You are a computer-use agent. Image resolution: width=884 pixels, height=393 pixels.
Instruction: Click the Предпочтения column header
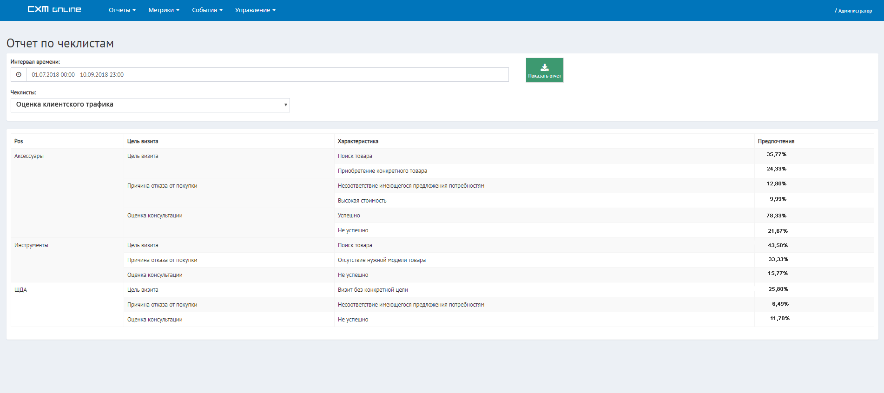(x=776, y=141)
